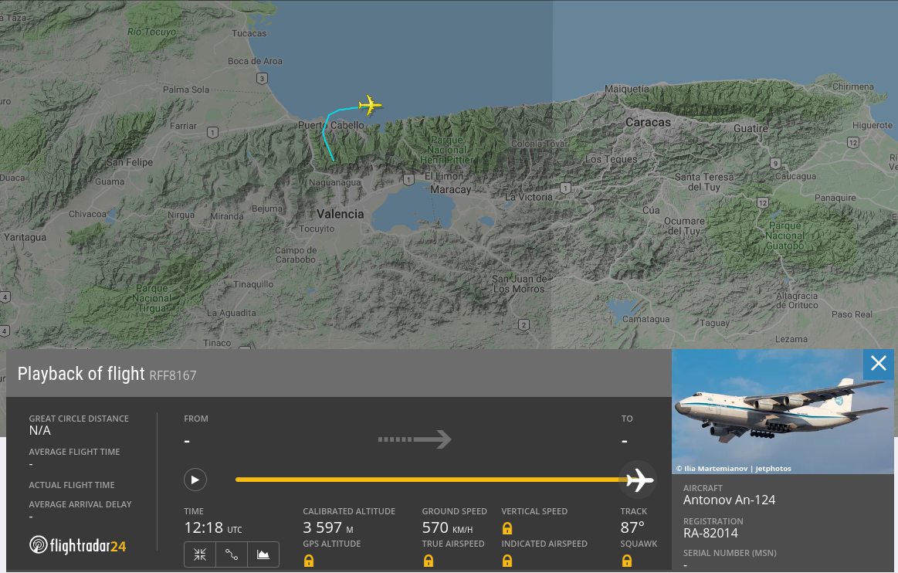The width and height of the screenshot is (898, 573).
Task: Click the RA-82014 registration text
Action: pos(710,534)
